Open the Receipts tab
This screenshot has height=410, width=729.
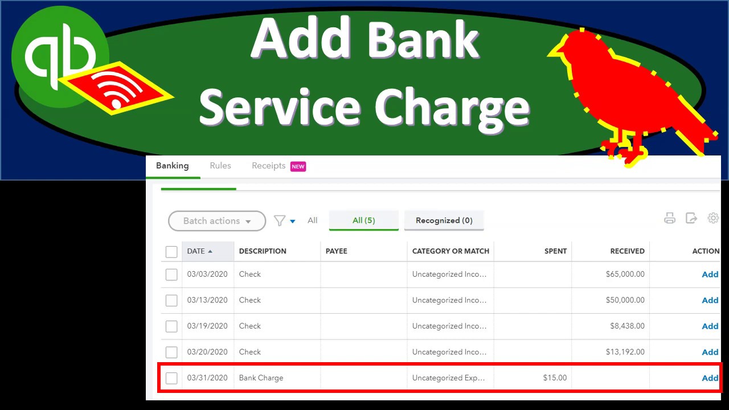pyautogui.click(x=269, y=166)
